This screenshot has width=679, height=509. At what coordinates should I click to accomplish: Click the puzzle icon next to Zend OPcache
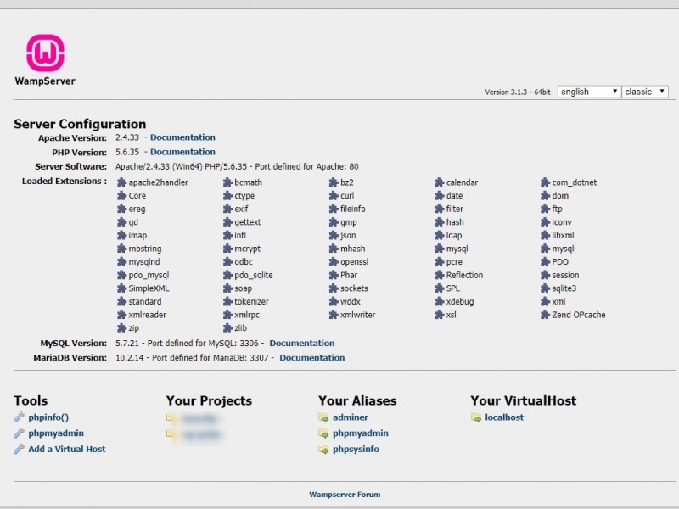click(x=545, y=315)
